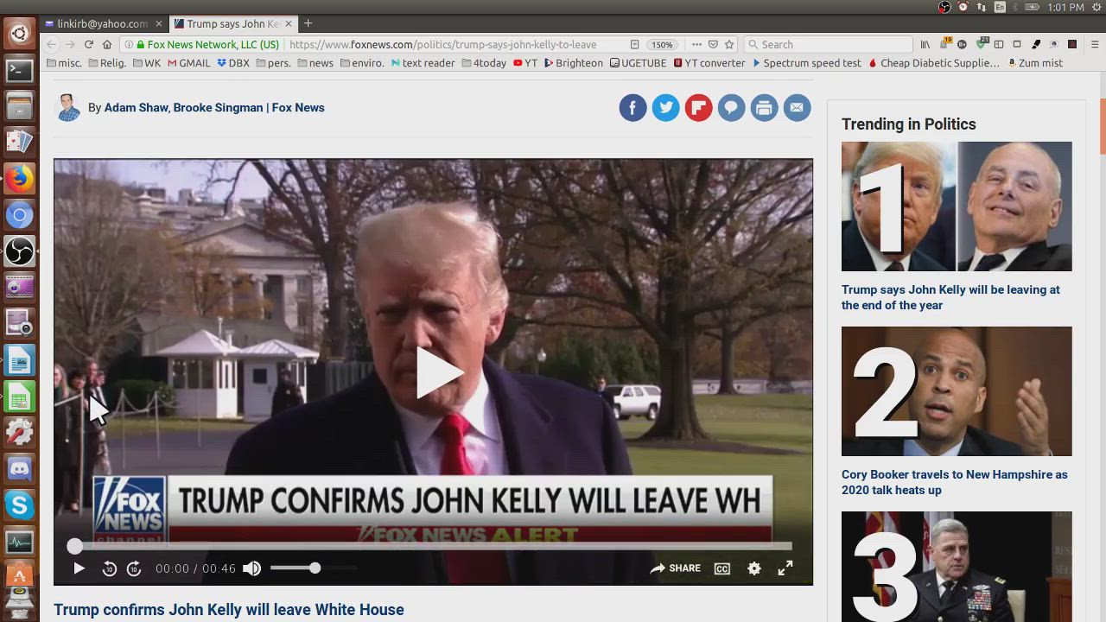Open comments bubble icon
1106x622 pixels.
(x=731, y=108)
